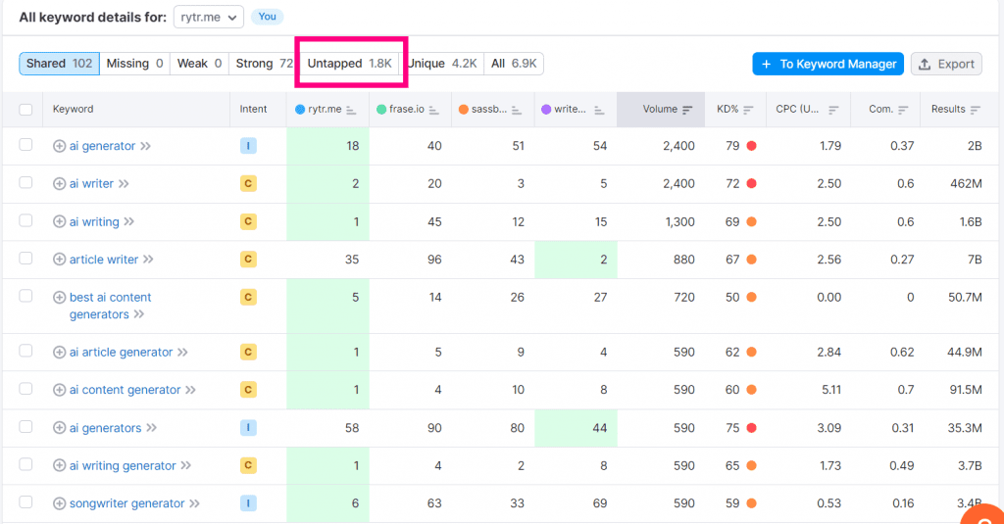The image size is (1004, 524).
Task: Switch to the Missing tab
Action: click(134, 64)
